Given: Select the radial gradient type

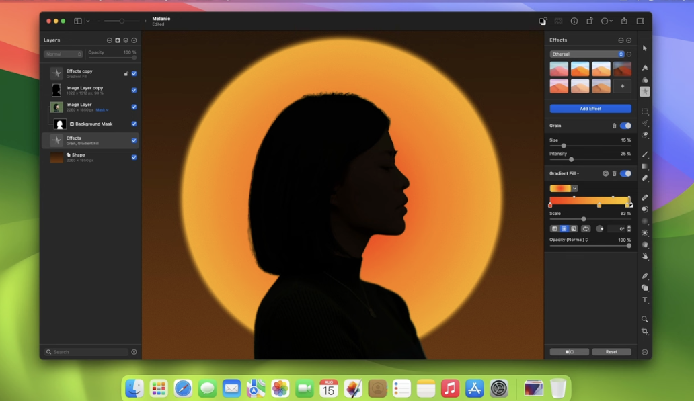Looking at the screenshot, I should click(x=564, y=229).
